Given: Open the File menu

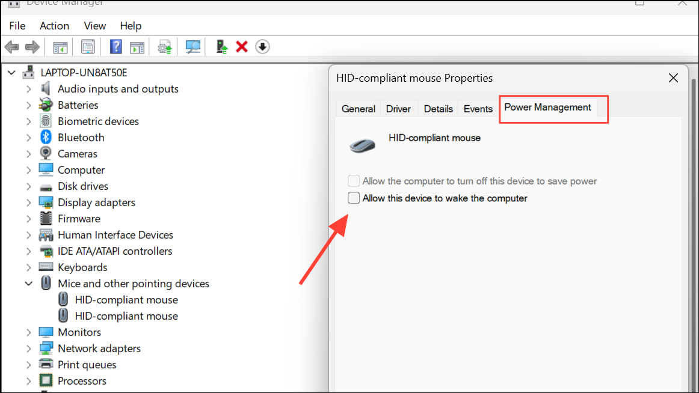Looking at the screenshot, I should tap(17, 26).
